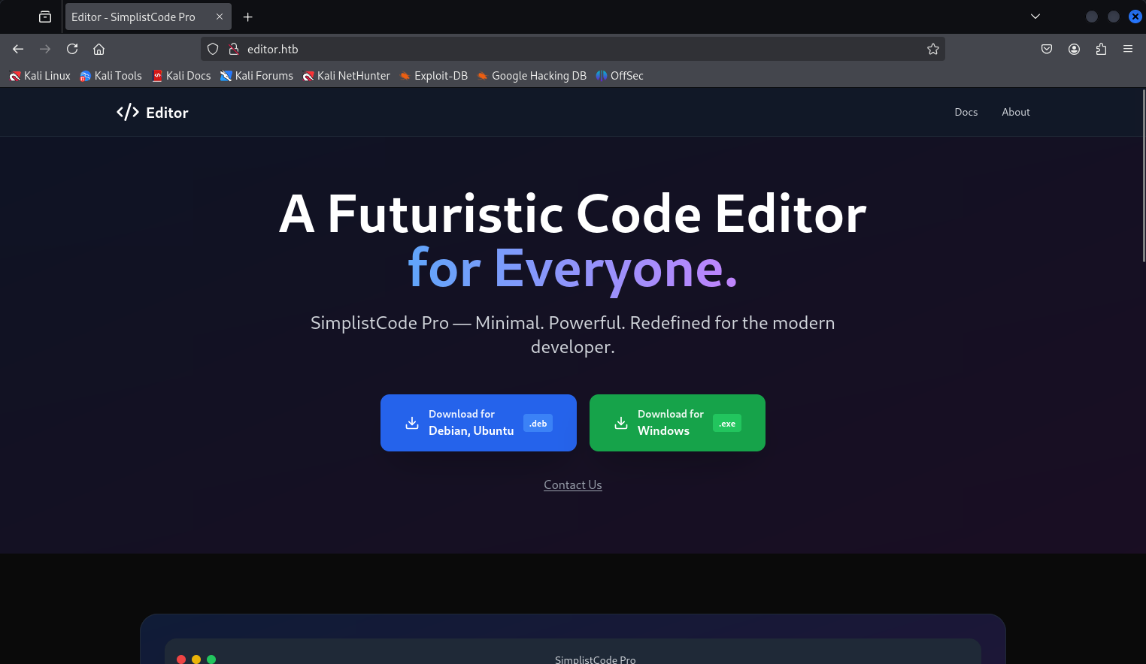Open the Save to Pocket icon
Screen dimensions: 1146x664
click(x=1046, y=49)
